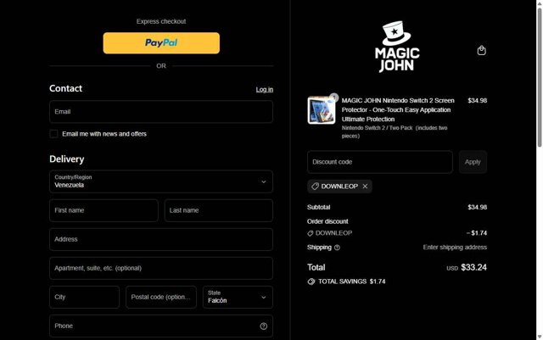Focus the Address field
Viewport: 543px width, 340px height.
pyautogui.click(x=161, y=239)
